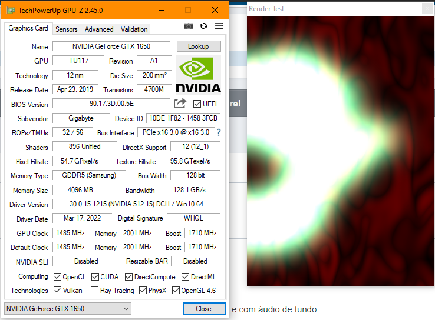Click the Technology field showing 12 nm

pos(75,75)
